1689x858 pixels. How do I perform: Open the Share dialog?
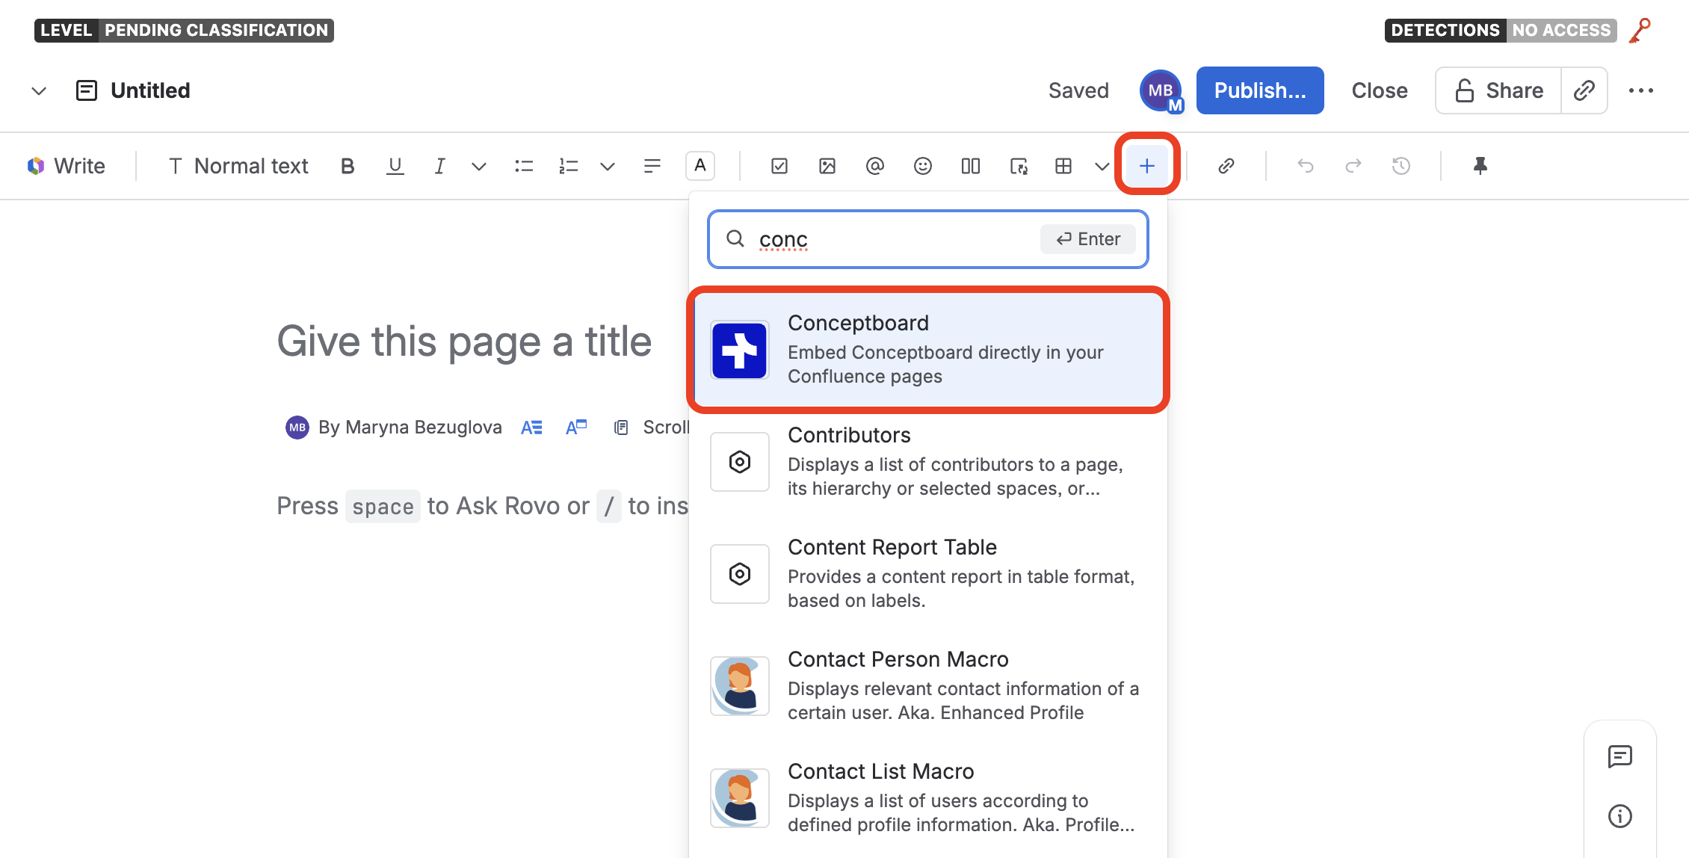tap(1498, 90)
